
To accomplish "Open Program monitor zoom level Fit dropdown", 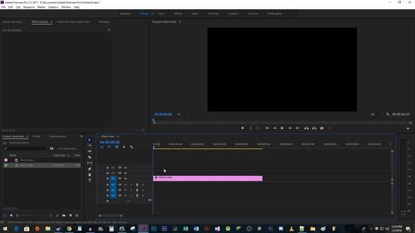I will pyautogui.click(x=183, y=115).
